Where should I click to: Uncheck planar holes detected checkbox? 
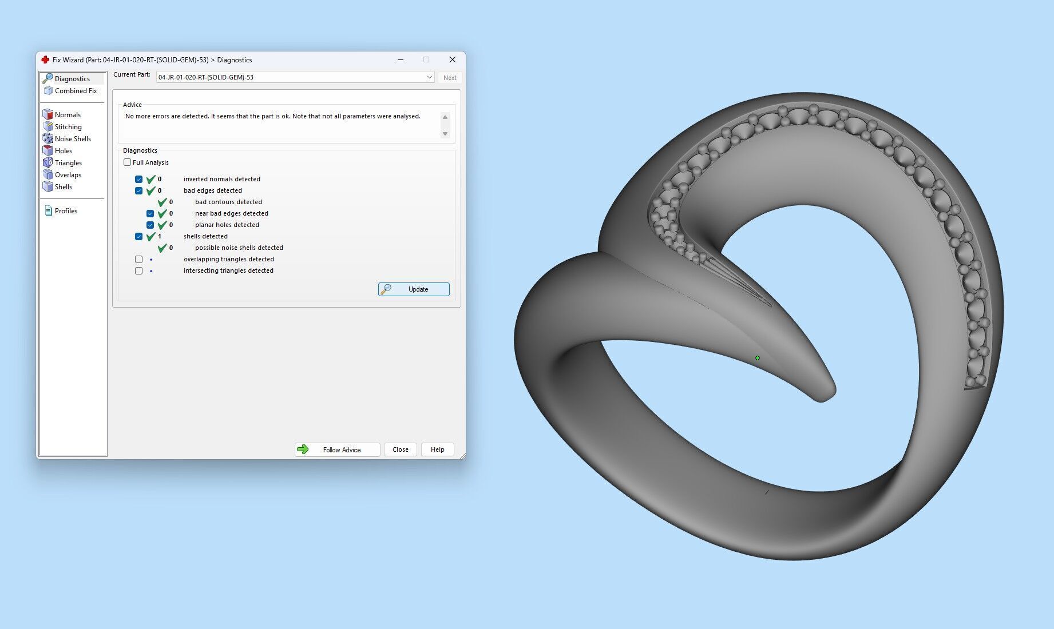pos(150,225)
